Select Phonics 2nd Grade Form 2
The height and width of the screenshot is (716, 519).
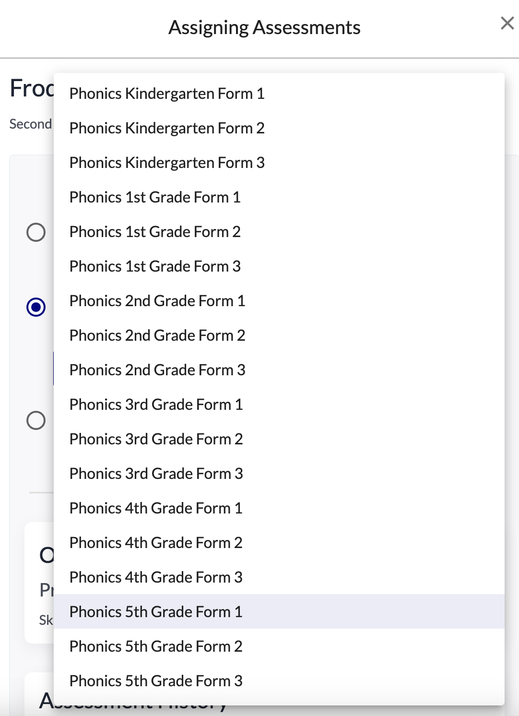pos(157,335)
